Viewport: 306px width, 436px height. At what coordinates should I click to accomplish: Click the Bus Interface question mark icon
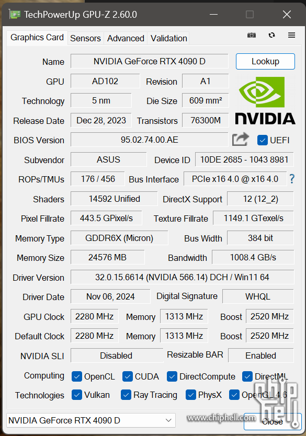point(292,179)
